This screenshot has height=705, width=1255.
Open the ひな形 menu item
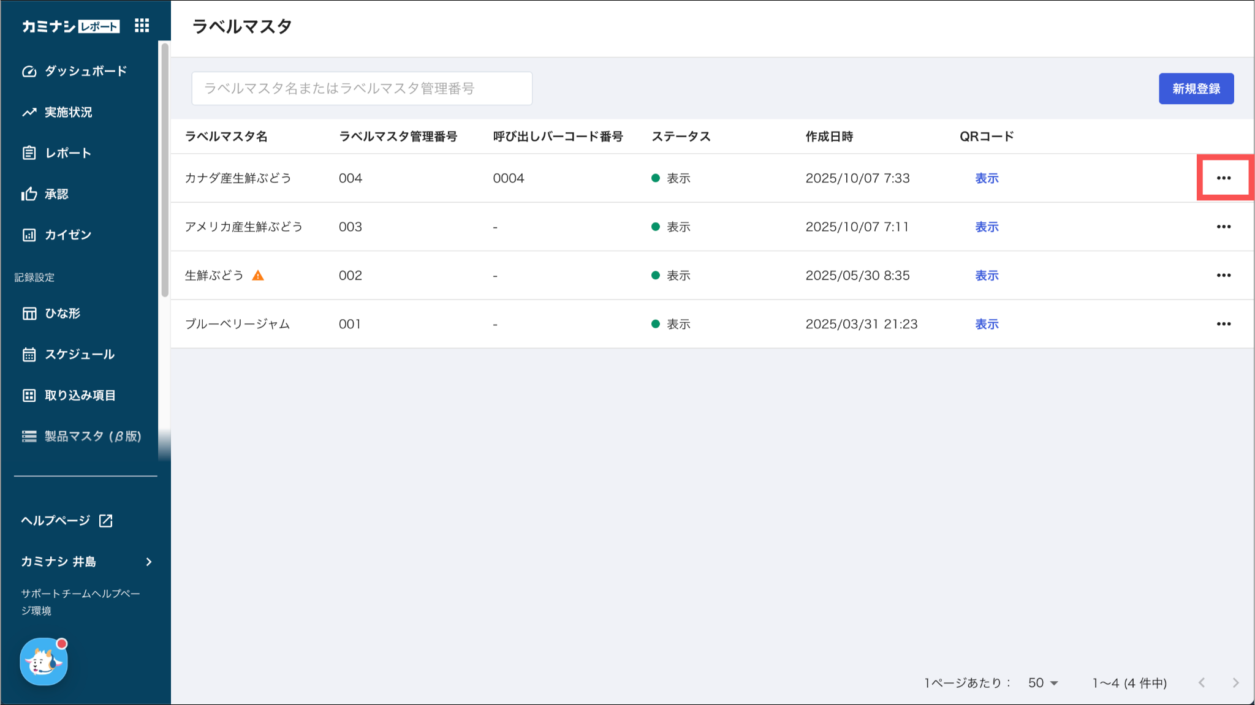coord(63,314)
